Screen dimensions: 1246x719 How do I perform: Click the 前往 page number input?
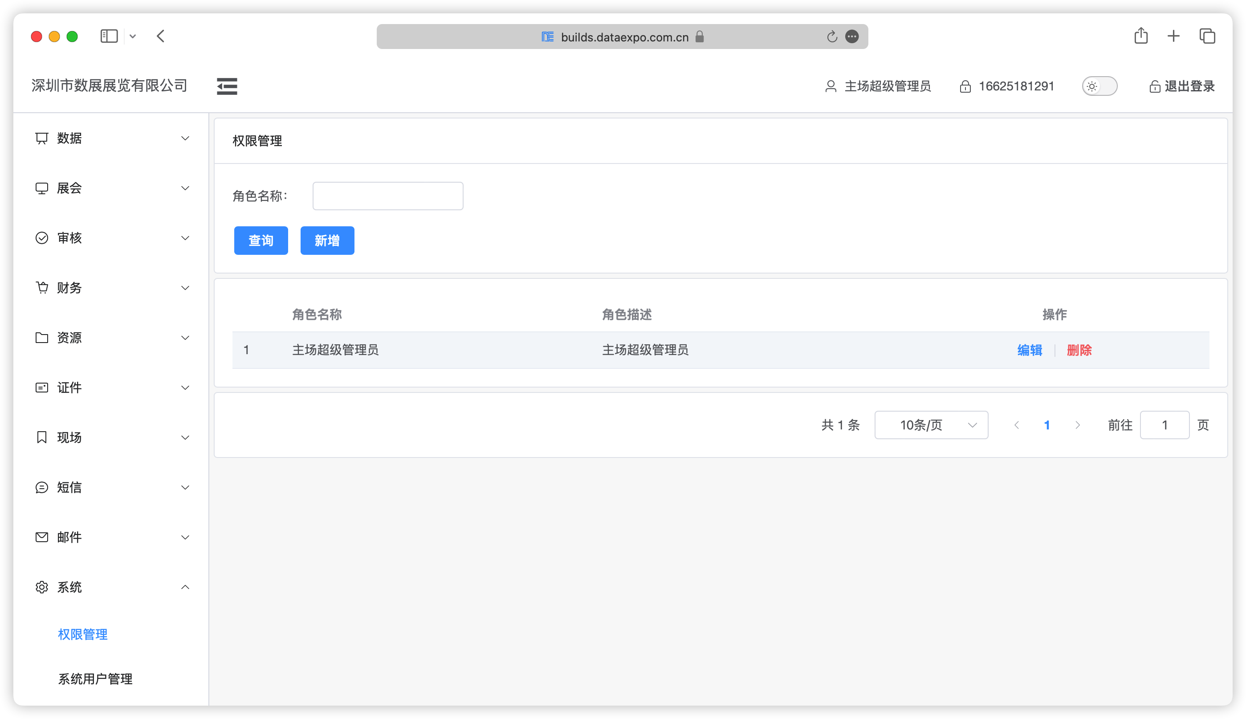[x=1165, y=425]
